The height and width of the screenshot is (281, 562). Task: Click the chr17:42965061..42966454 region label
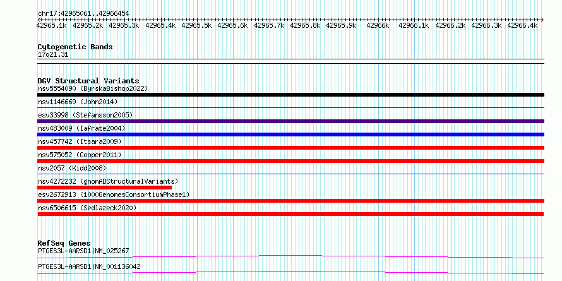tap(83, 13)
